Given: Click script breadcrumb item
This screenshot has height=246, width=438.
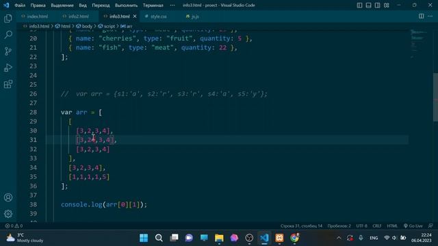Looking at the screenshot, I should [109, 26].
